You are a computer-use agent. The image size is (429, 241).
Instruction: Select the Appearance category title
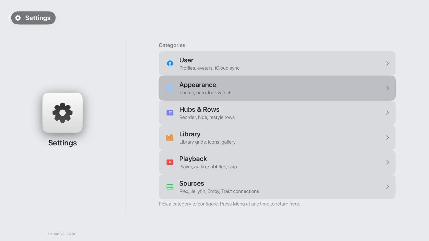(x=198, y=85)
